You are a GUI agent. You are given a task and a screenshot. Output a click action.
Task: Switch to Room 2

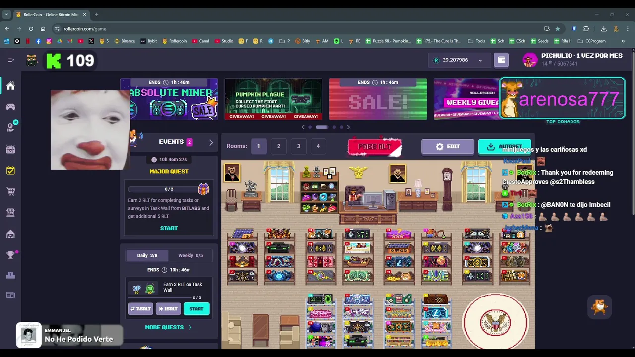point(279,146)
